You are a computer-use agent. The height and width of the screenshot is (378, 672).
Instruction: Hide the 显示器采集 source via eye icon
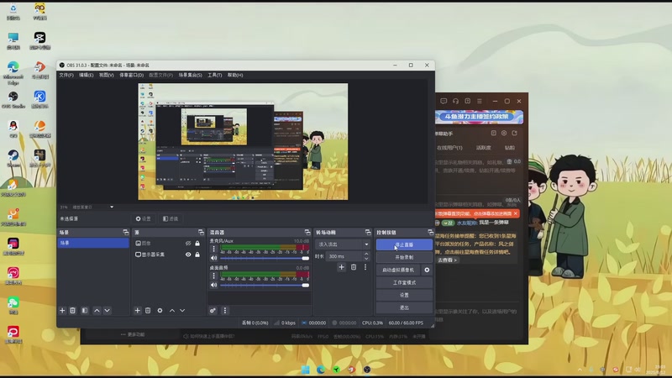pos(188,255)
